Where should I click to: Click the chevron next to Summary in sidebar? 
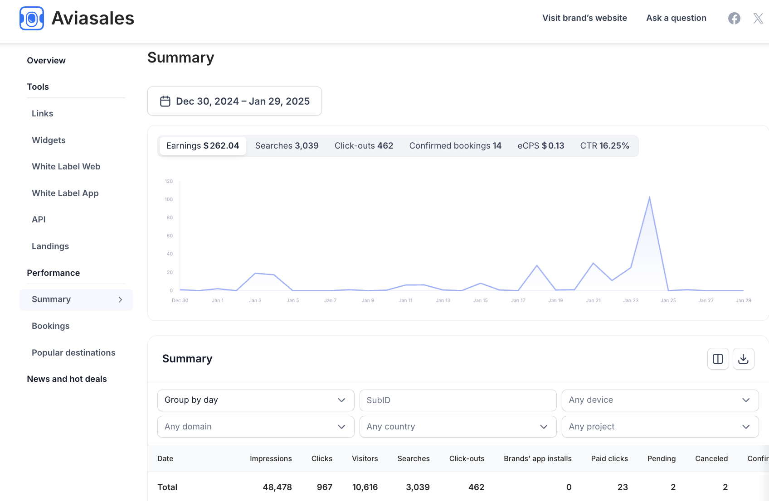click(x=120, y=299)
